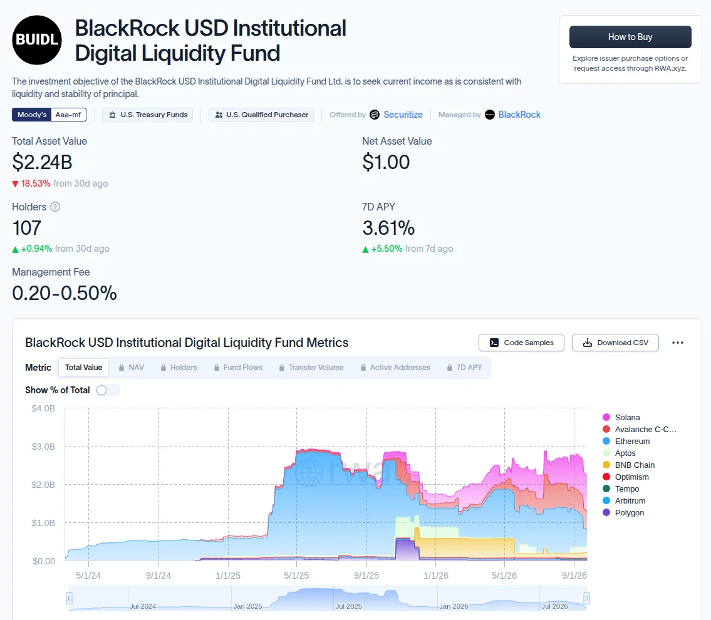Click the Holders help question-mark icon
Viewport: 711px width, 620px height.
point(55,207)
